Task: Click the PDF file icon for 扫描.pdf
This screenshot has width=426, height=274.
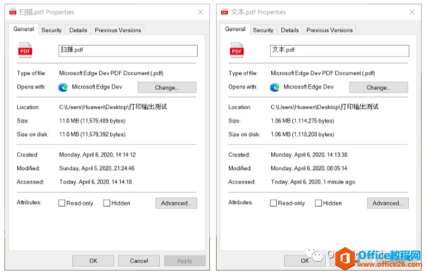Action: pos(26,50)
